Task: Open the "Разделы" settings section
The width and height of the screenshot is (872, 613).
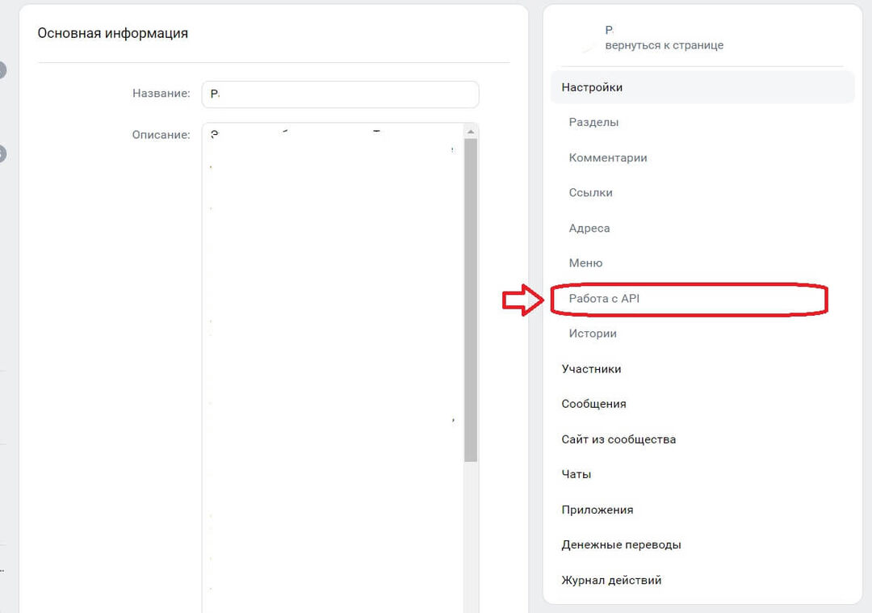Action: [595, 122]
